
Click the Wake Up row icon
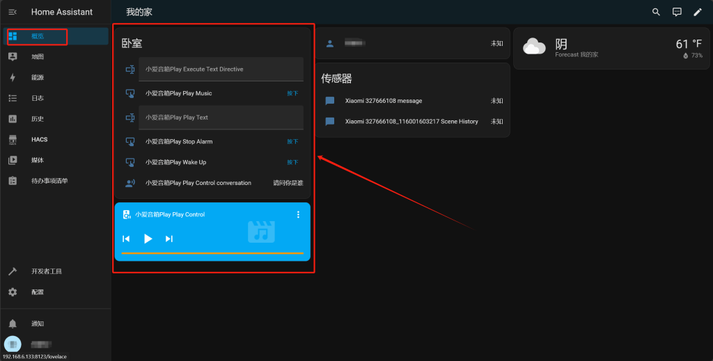click(130, 162)
